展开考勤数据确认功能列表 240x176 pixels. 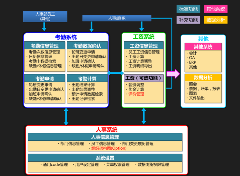click(x=88, y=46)
